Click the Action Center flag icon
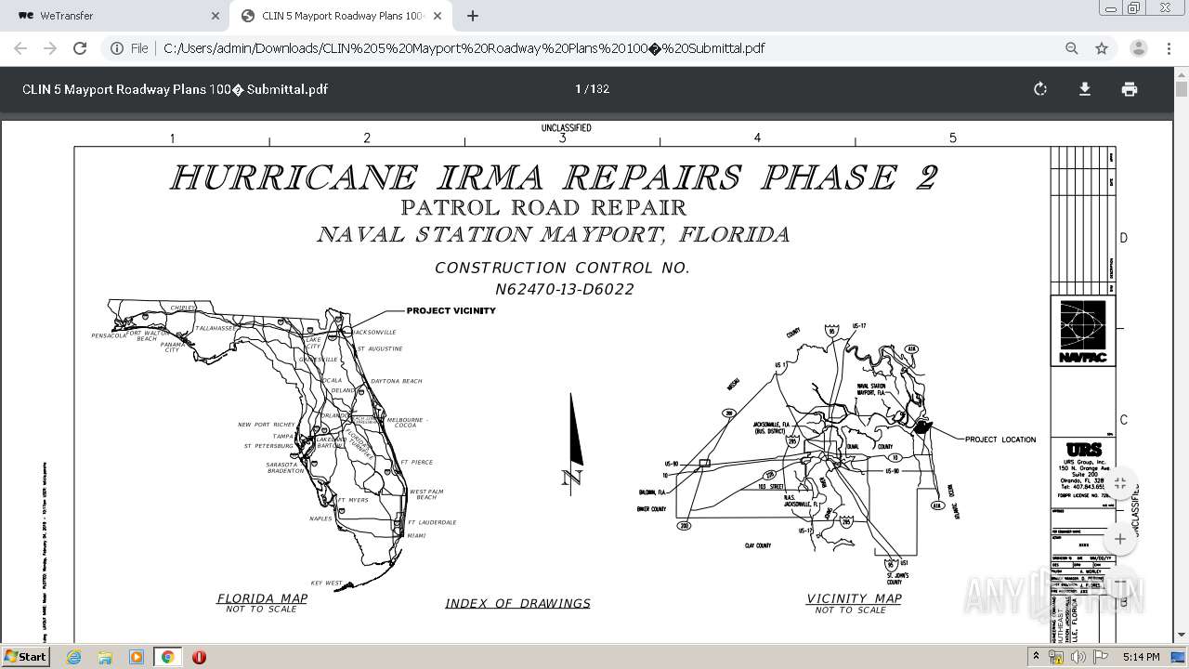Screen dimensions: 1189x669 click(x=1100, y=657)
